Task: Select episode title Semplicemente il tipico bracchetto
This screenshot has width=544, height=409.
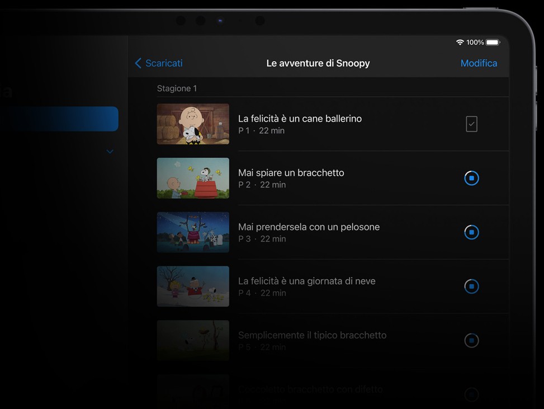Action: 312,335
